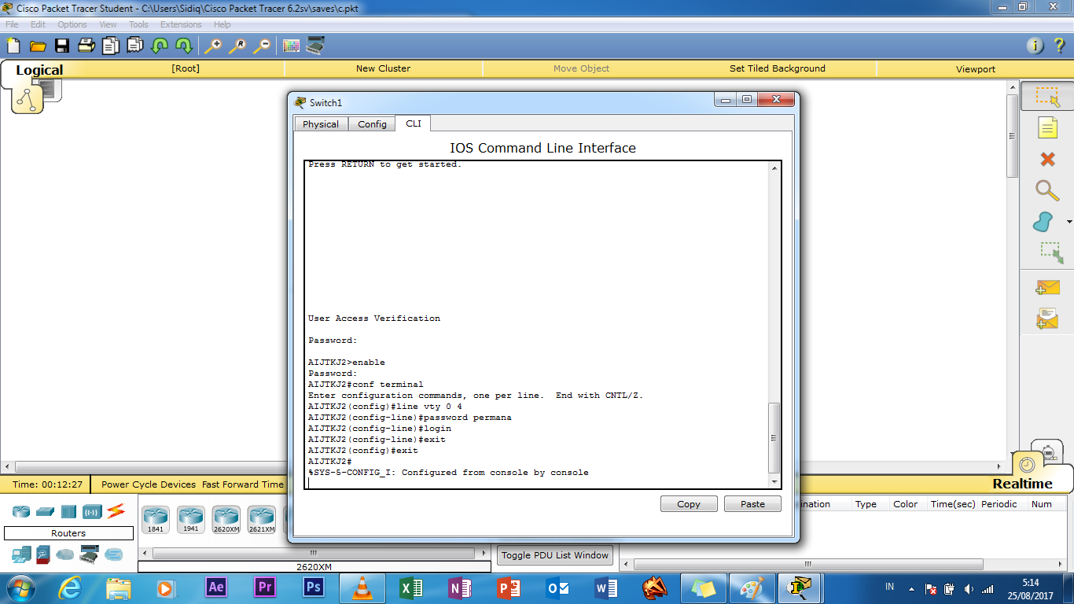Click the Toggle PDU List Window button
Screen dimensions: 1074x604
point(555,555)
